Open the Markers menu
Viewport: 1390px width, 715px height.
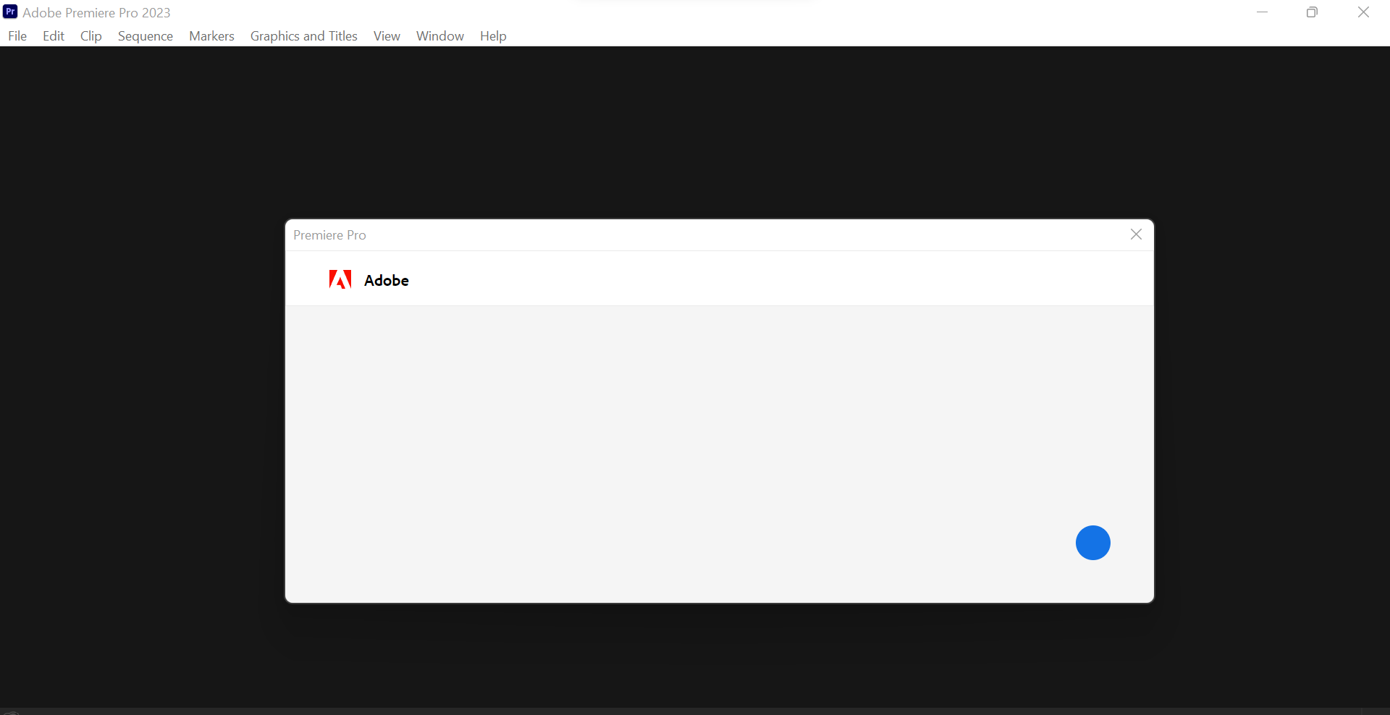(x=211, y=36)
